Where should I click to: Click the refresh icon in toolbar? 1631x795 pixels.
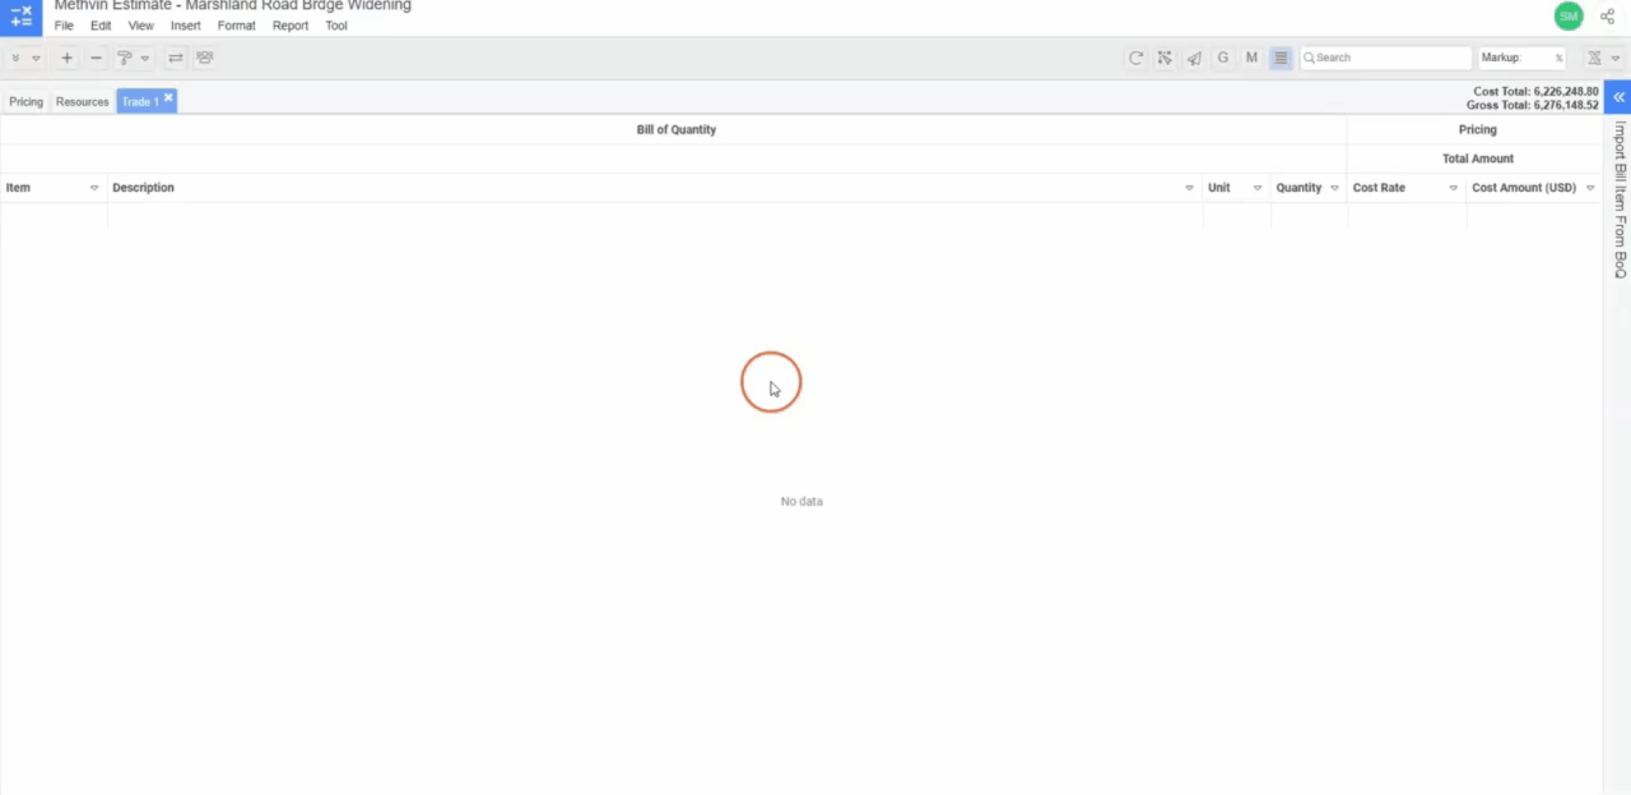click(x=1136, y=57)
